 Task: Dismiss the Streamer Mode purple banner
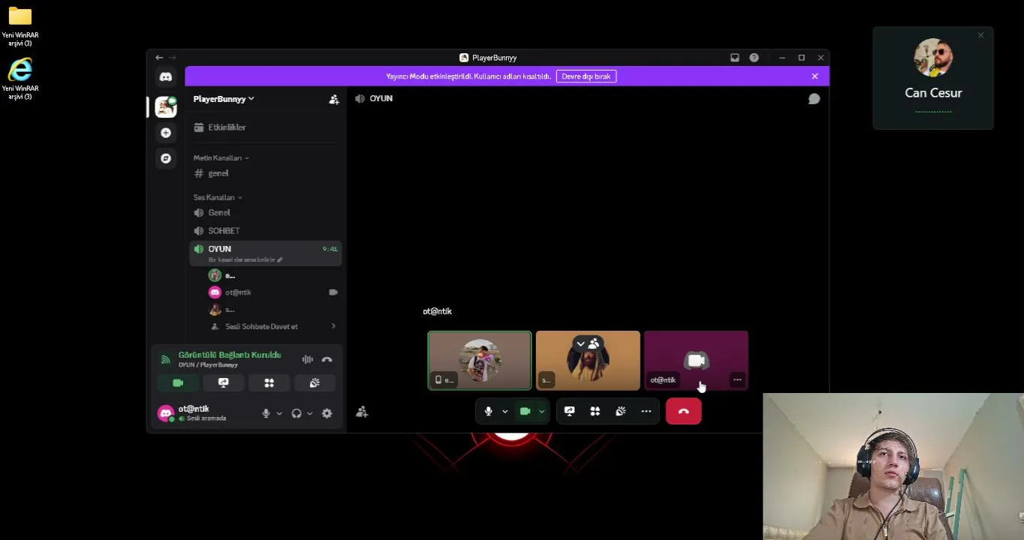815,76
